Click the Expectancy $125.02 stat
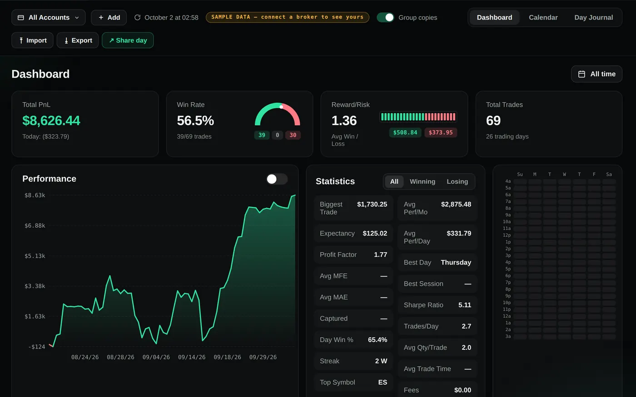Image resolution: width=636 pixels, height=397 pixels. 353,234
